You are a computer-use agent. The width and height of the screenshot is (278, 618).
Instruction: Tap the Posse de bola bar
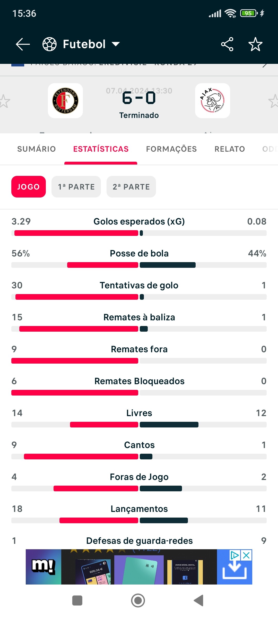click(x=139, y=265)
